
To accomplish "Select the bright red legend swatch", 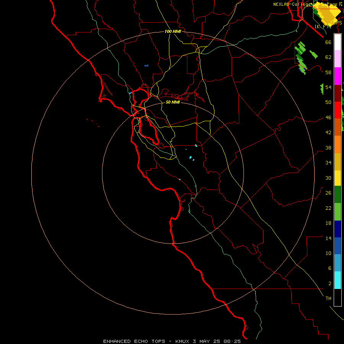I will 338,110.
